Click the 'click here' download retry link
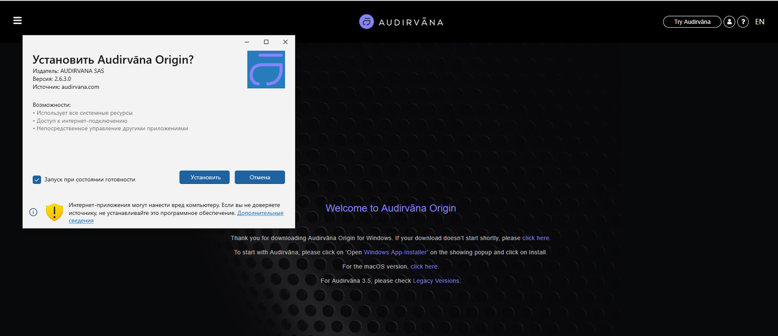778x336 pixels. click(536, 238)
